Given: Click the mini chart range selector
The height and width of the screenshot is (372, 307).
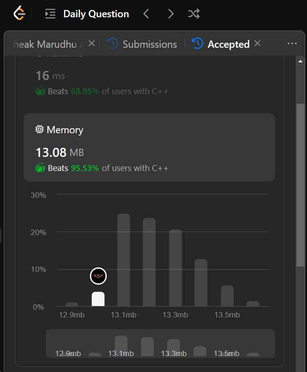Looking at the screenshot, I should (x=160, y=343).
